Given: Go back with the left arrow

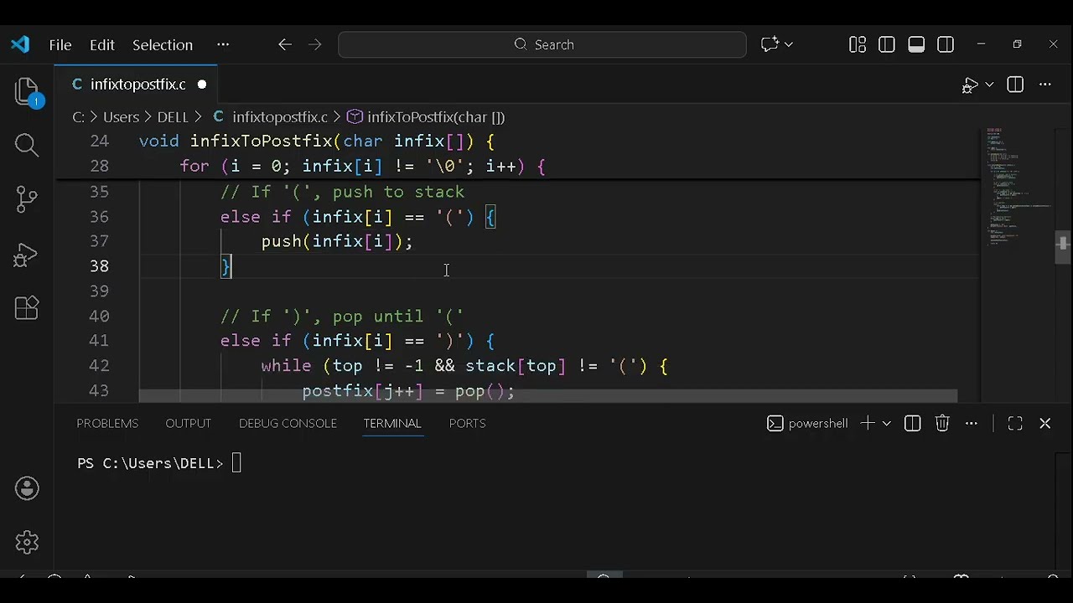Looking at the screenshot, I should pos(285,44).
